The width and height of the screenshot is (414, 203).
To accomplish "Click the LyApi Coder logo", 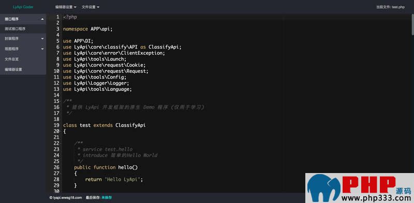I will [23, 7].
